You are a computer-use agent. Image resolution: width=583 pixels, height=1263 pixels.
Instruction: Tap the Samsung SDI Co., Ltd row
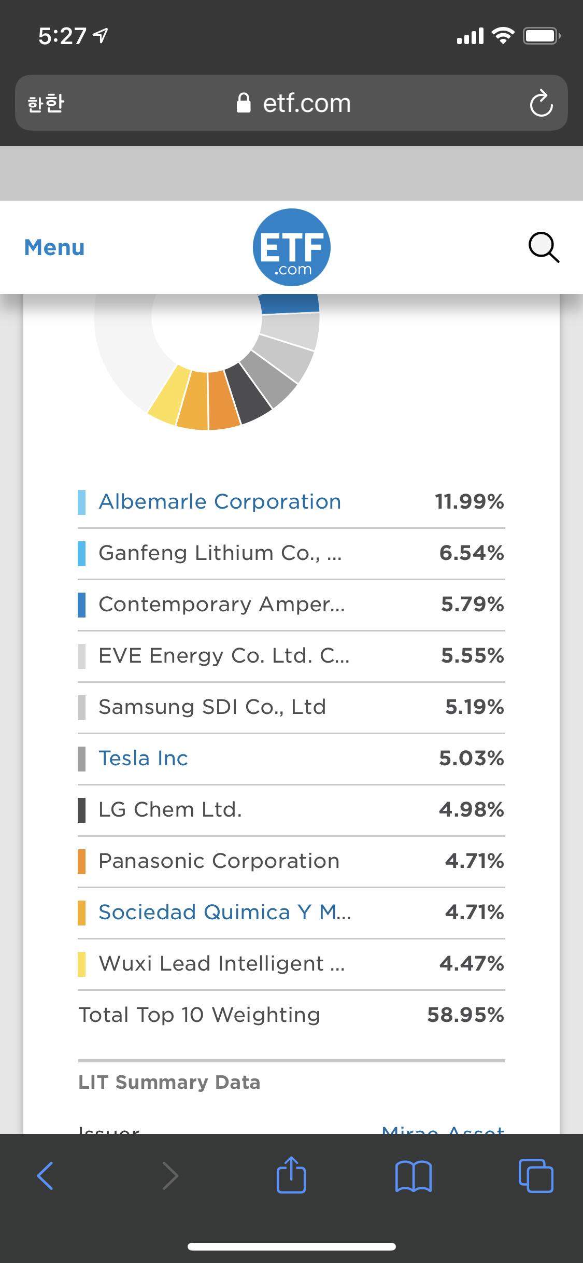290,707
